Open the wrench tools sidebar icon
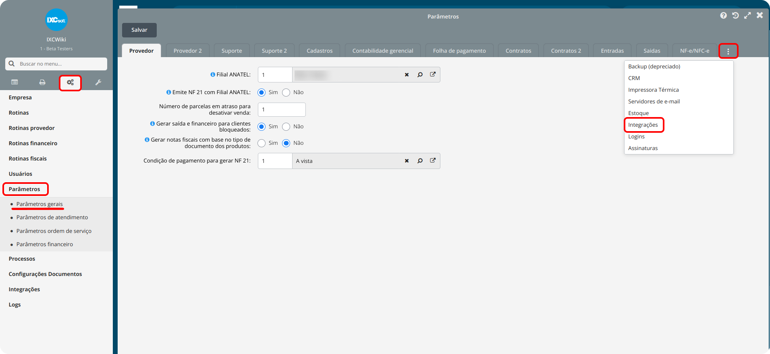 point(98,82)
